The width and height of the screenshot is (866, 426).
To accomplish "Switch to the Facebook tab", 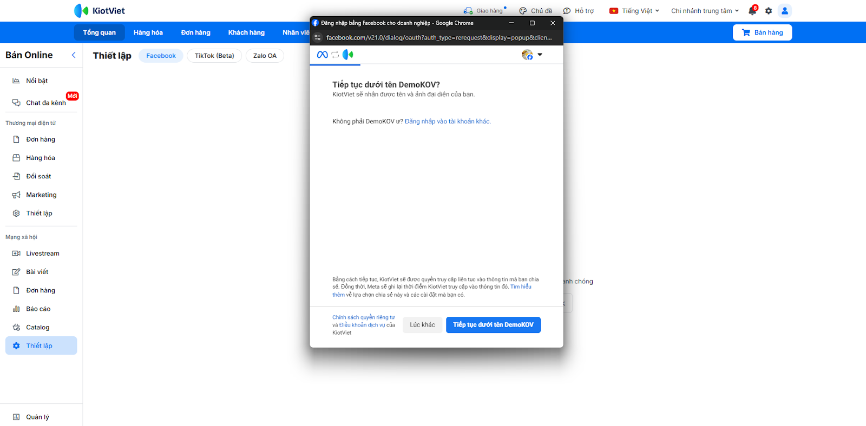I will [161, 56].
